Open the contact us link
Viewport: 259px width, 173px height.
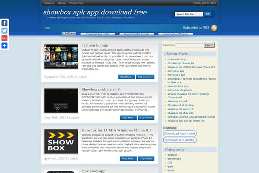pyautogui.click(x=49, y=3)
